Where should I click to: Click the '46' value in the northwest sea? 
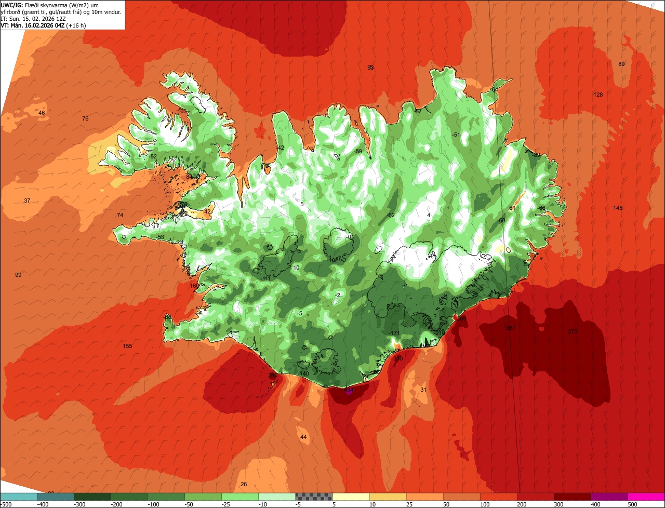(x=42, y=113)
